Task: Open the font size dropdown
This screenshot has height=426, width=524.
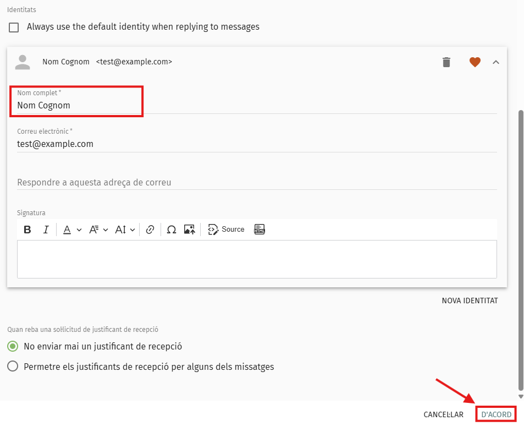Action: pos(125,230)
